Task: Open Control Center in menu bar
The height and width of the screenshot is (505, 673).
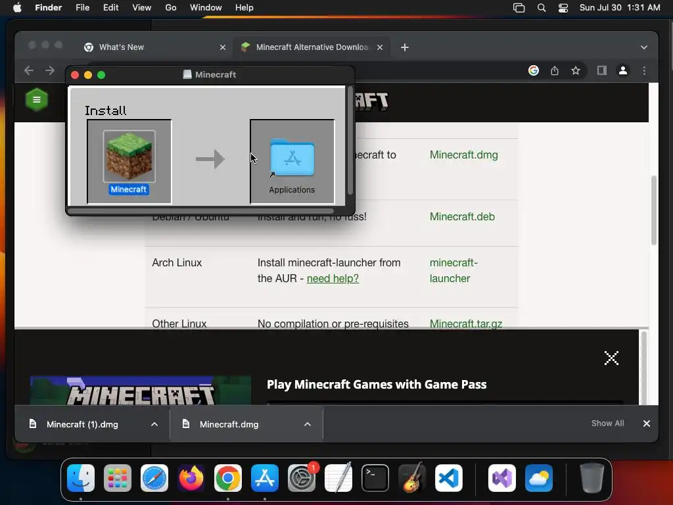Action: pyautogui.click(x=563, y=8)
